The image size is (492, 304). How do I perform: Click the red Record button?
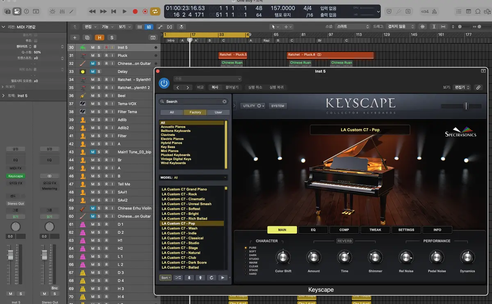(135, 11)
